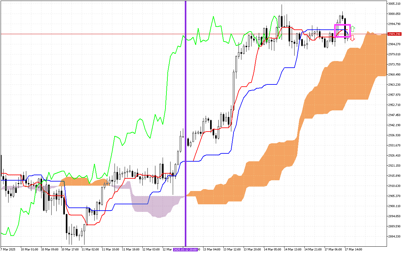
Task: Click the 10 Mar 01:00 time label
Action: (30, 250)
